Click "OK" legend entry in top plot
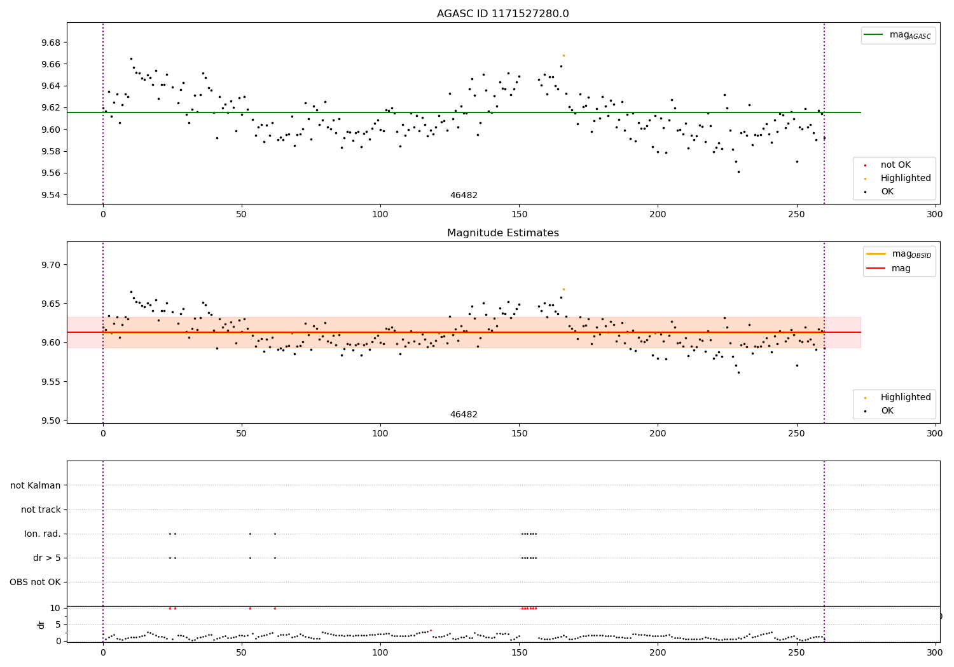The image size is (954, 667). [x=887, y=192]
